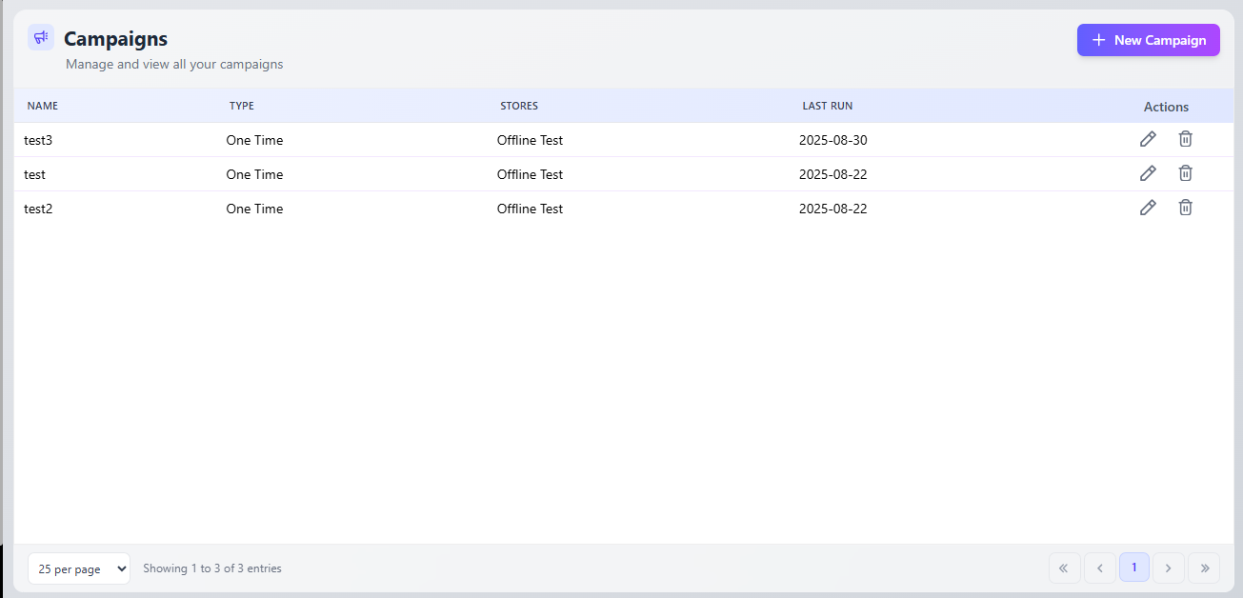Delete the test3 campaign using trash icon

click(1185, 139)
